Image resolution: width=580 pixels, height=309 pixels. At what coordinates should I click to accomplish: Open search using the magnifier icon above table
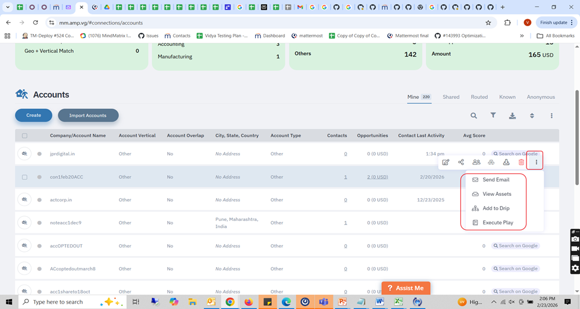(x=474, y=116)
